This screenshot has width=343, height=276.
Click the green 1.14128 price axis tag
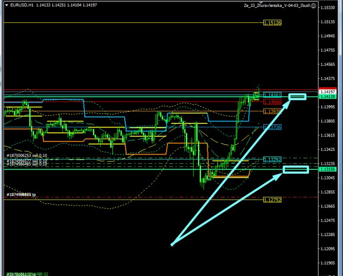coord(328,97)
